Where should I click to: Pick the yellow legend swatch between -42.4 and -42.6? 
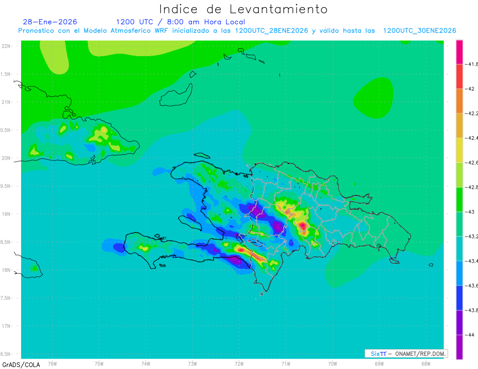[459, 150]
